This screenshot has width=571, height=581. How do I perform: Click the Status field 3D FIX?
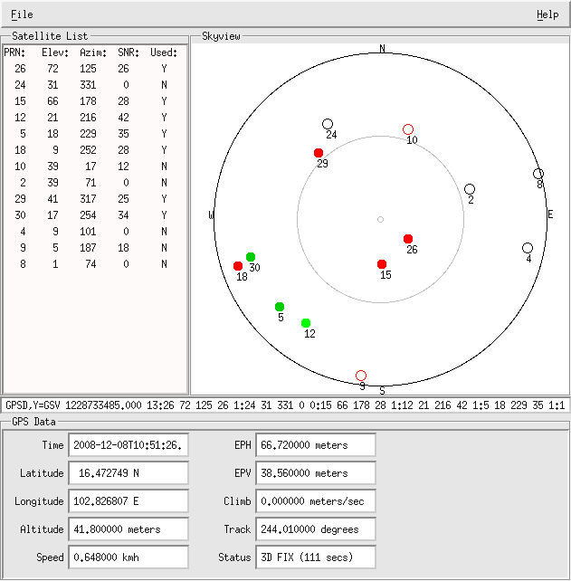click(316, 557)
